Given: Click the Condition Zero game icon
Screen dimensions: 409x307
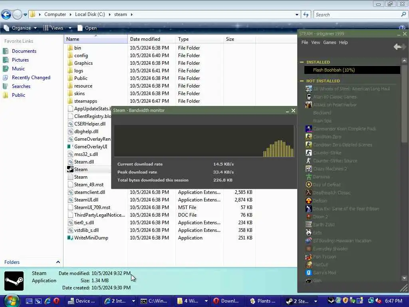Looking at the screenshot, I should pos(309,137).
